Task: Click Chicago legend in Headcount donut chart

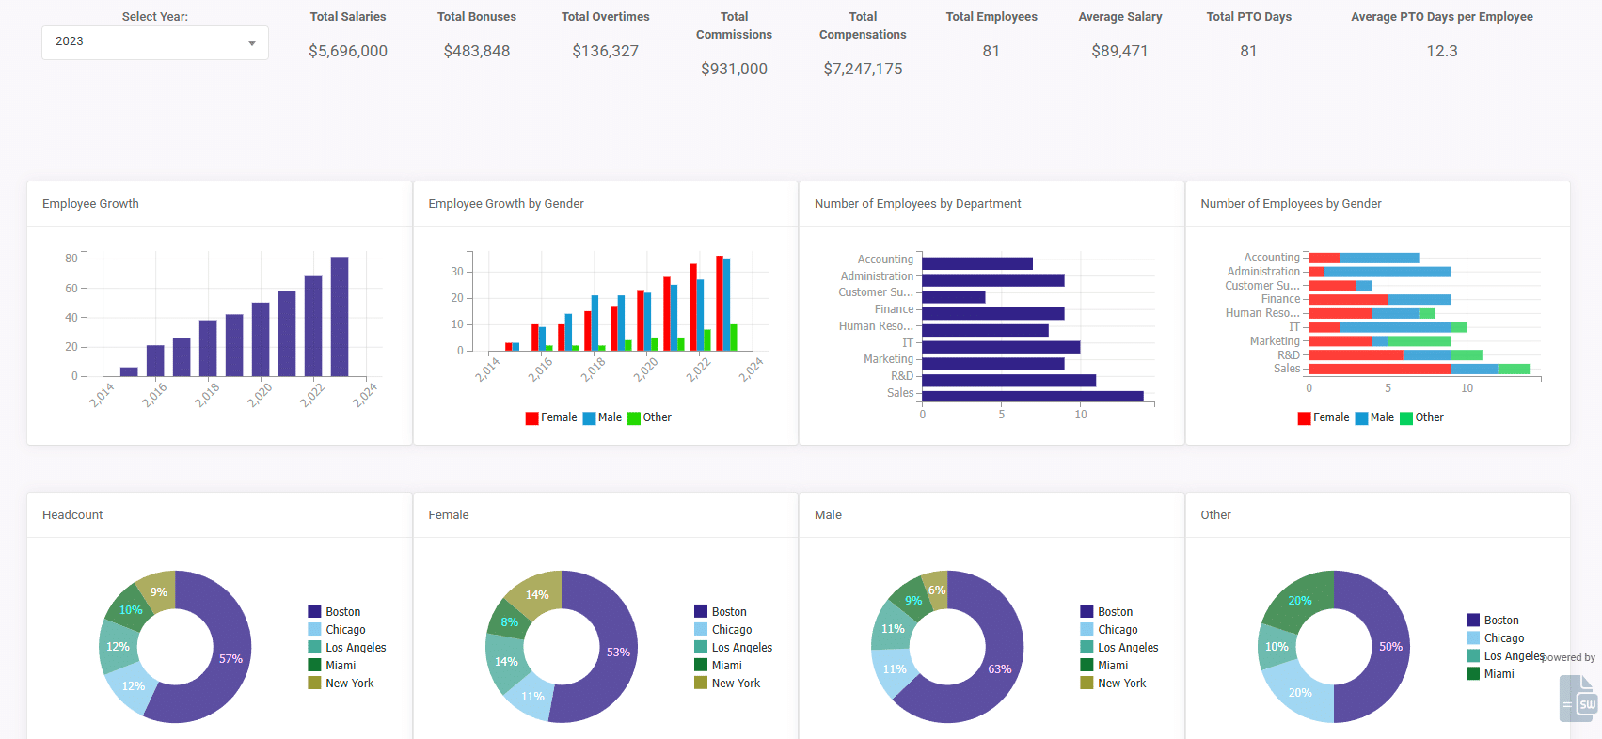Action: (337, 630)
